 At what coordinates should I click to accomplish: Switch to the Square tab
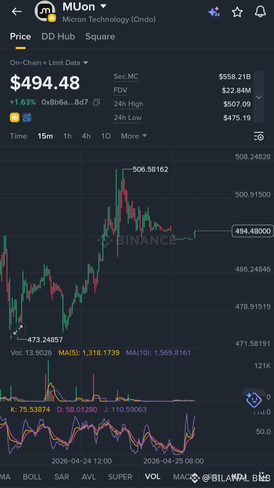(100, 37)
